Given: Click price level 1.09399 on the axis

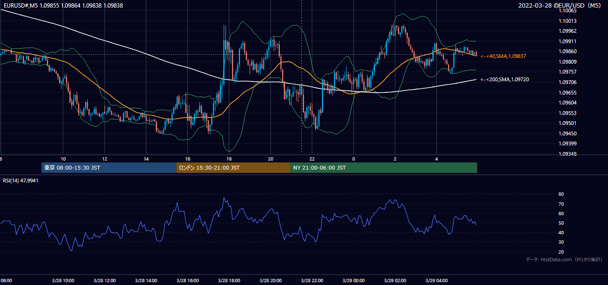Looking at the screenshot, I should (567, 143).
